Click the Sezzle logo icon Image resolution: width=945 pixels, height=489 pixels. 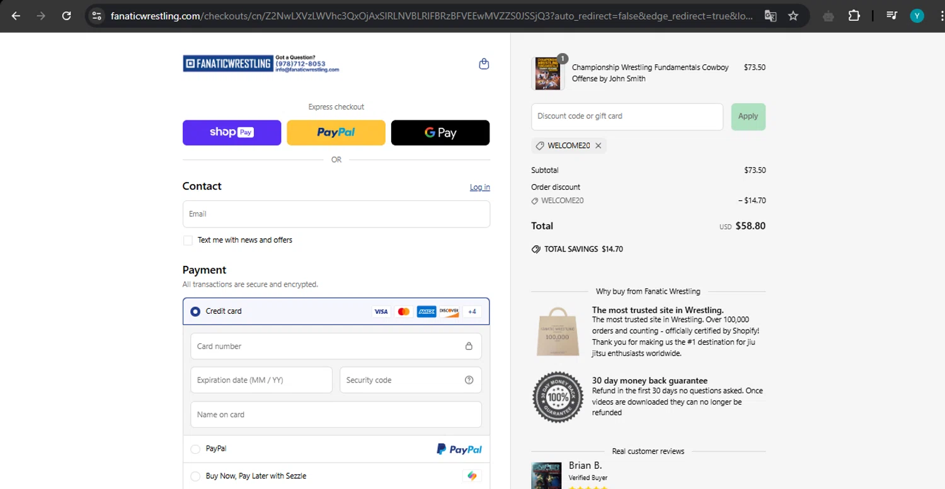[x=472, y=476]
